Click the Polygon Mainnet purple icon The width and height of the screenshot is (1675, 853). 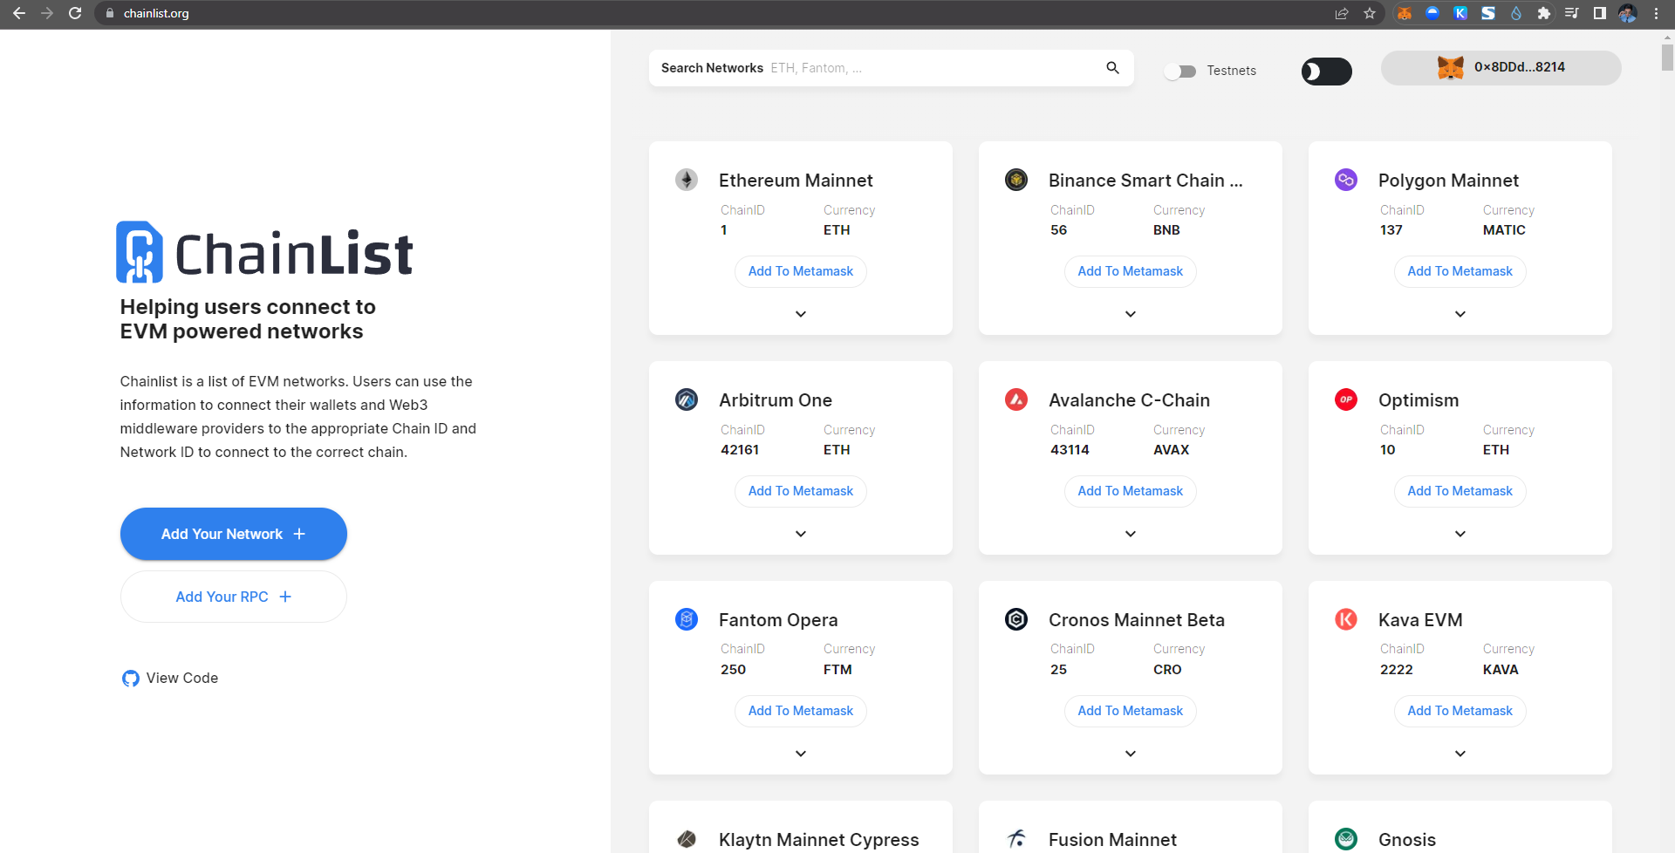[1346, 180]
